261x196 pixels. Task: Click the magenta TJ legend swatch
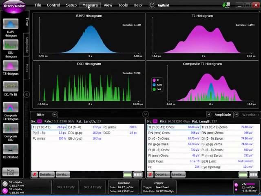(x=154, y=80)
